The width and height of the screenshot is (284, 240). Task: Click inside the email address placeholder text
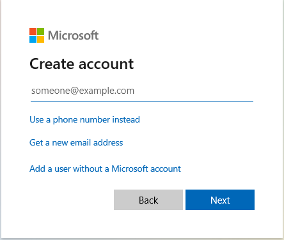pyautogui.click(x=83, y=91)
